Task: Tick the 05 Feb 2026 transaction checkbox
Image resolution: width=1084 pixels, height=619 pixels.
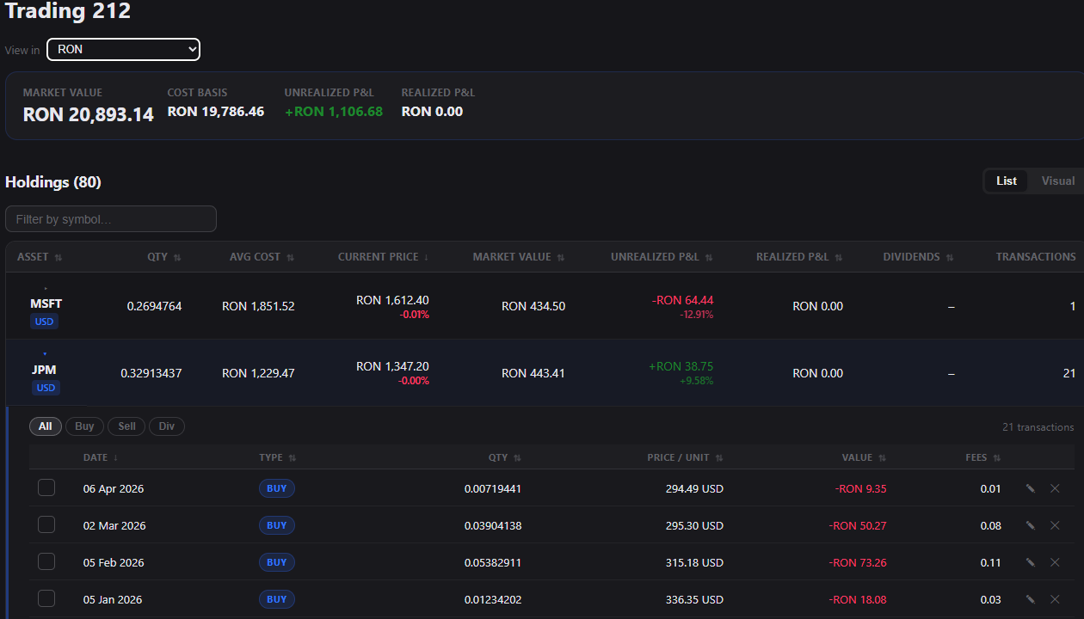Action: pyautogui.click(x=46, y=561)
